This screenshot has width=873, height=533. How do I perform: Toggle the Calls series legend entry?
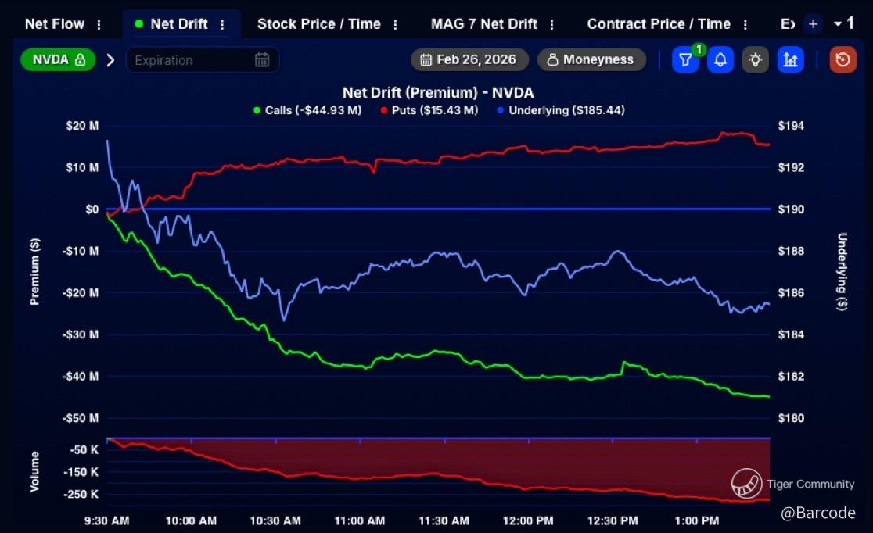coord(307,110)
